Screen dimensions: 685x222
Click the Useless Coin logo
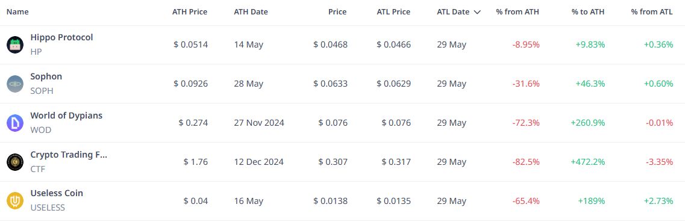pyautogui.click(x=15, y=201)
